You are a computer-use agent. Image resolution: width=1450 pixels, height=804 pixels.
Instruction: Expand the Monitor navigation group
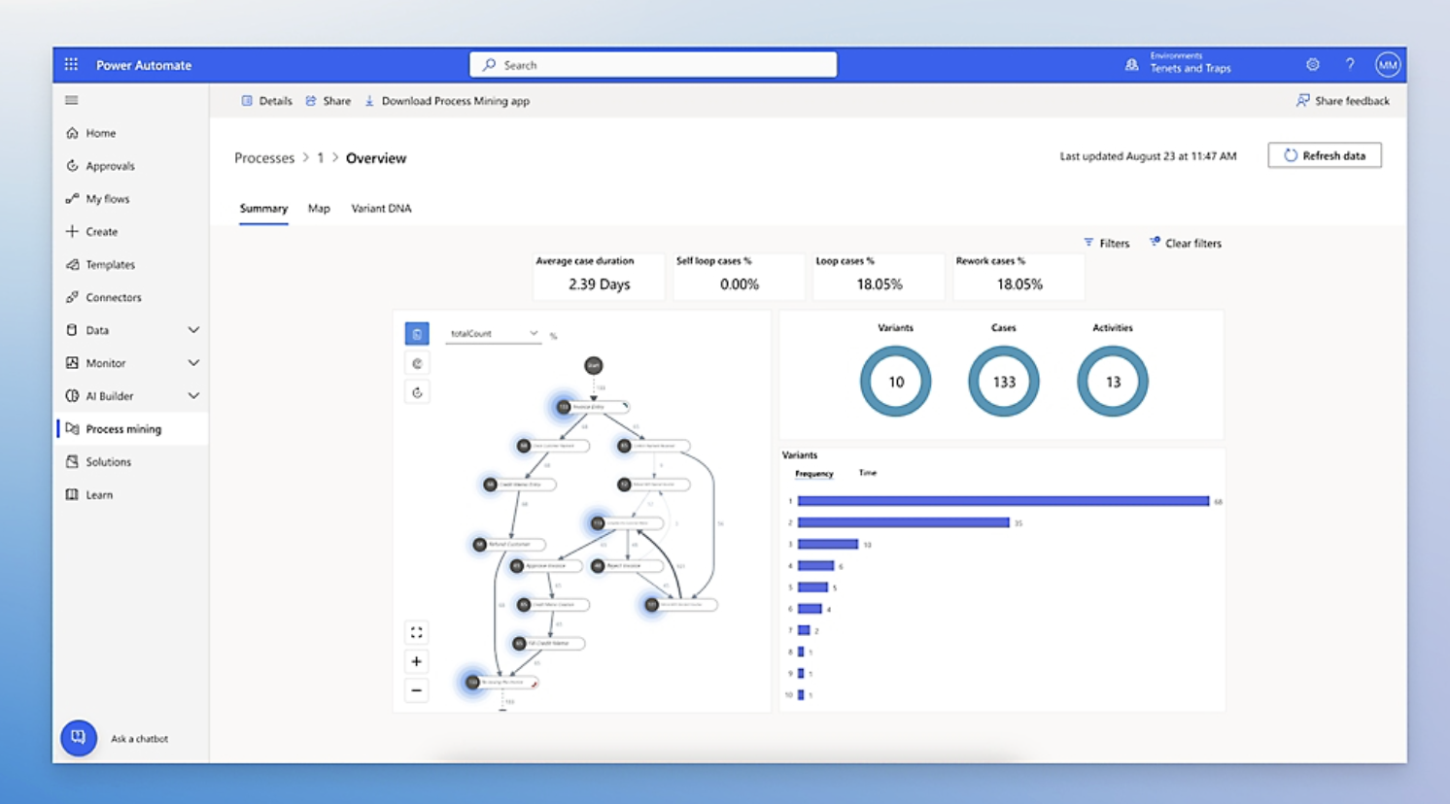coord(193,363)
